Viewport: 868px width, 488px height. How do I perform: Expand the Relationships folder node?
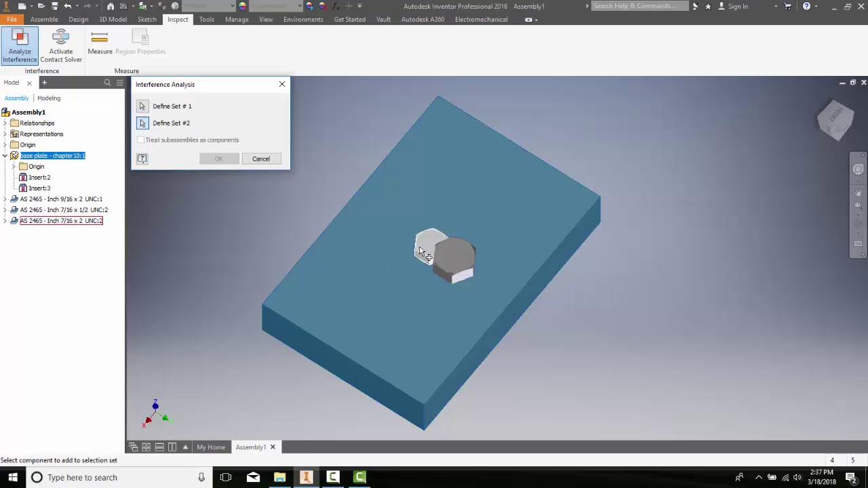pos(5,123)
